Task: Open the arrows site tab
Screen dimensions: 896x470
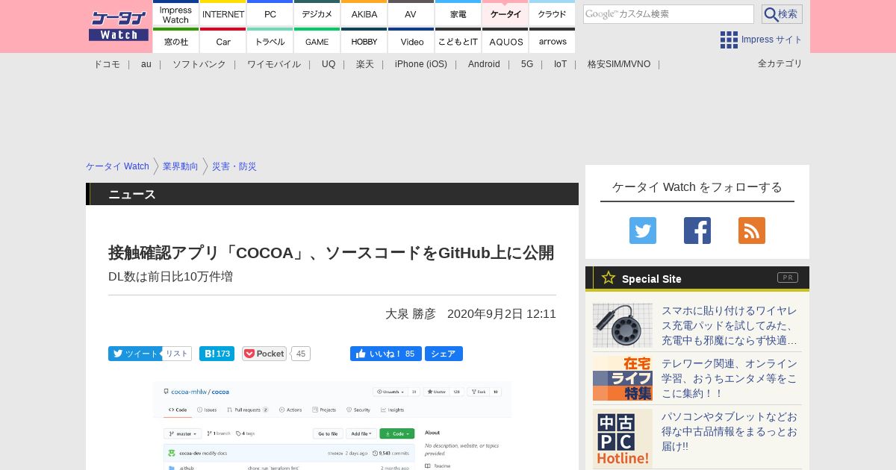Action: point(553,41)
